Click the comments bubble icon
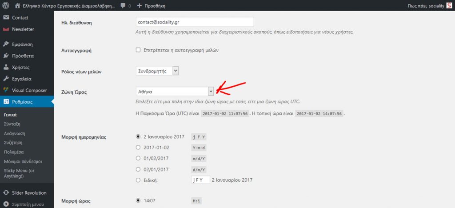Screen dimensions: 455x208 tap(123, 6)
